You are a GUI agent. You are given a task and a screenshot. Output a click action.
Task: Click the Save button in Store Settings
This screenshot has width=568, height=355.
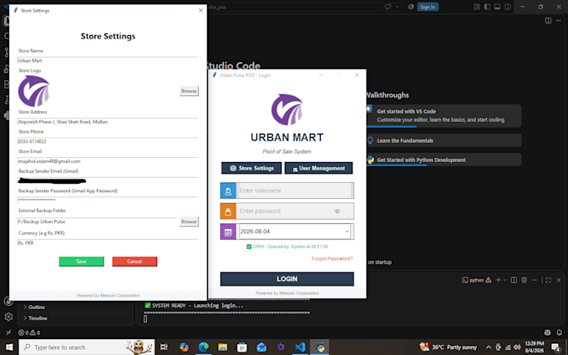pyautogui.click(x=82, y=261)
